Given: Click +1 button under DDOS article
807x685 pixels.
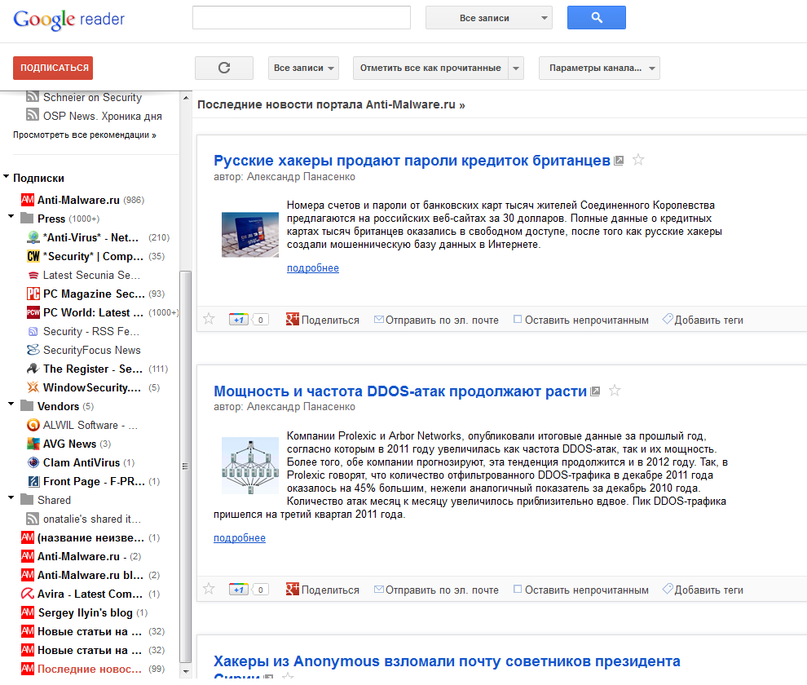Looking at the screenshot, I should point(239,590).
